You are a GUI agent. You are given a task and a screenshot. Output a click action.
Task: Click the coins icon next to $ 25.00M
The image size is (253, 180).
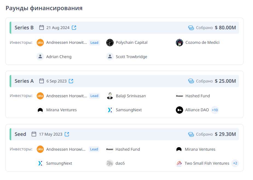pyautogui.click(x=191, y=81)
